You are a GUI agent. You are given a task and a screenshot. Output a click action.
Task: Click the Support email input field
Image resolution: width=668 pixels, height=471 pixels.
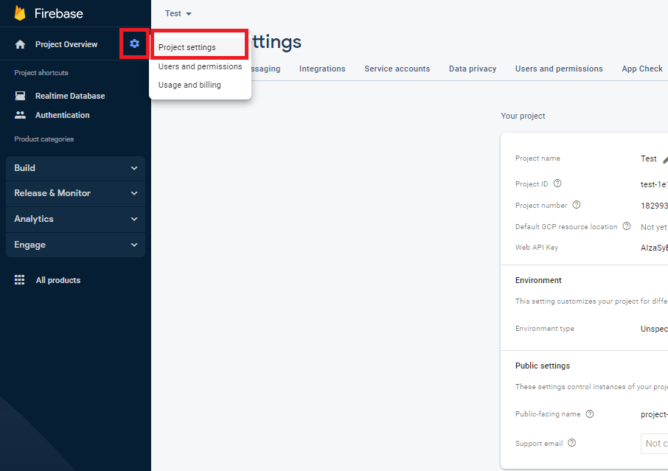655,444
